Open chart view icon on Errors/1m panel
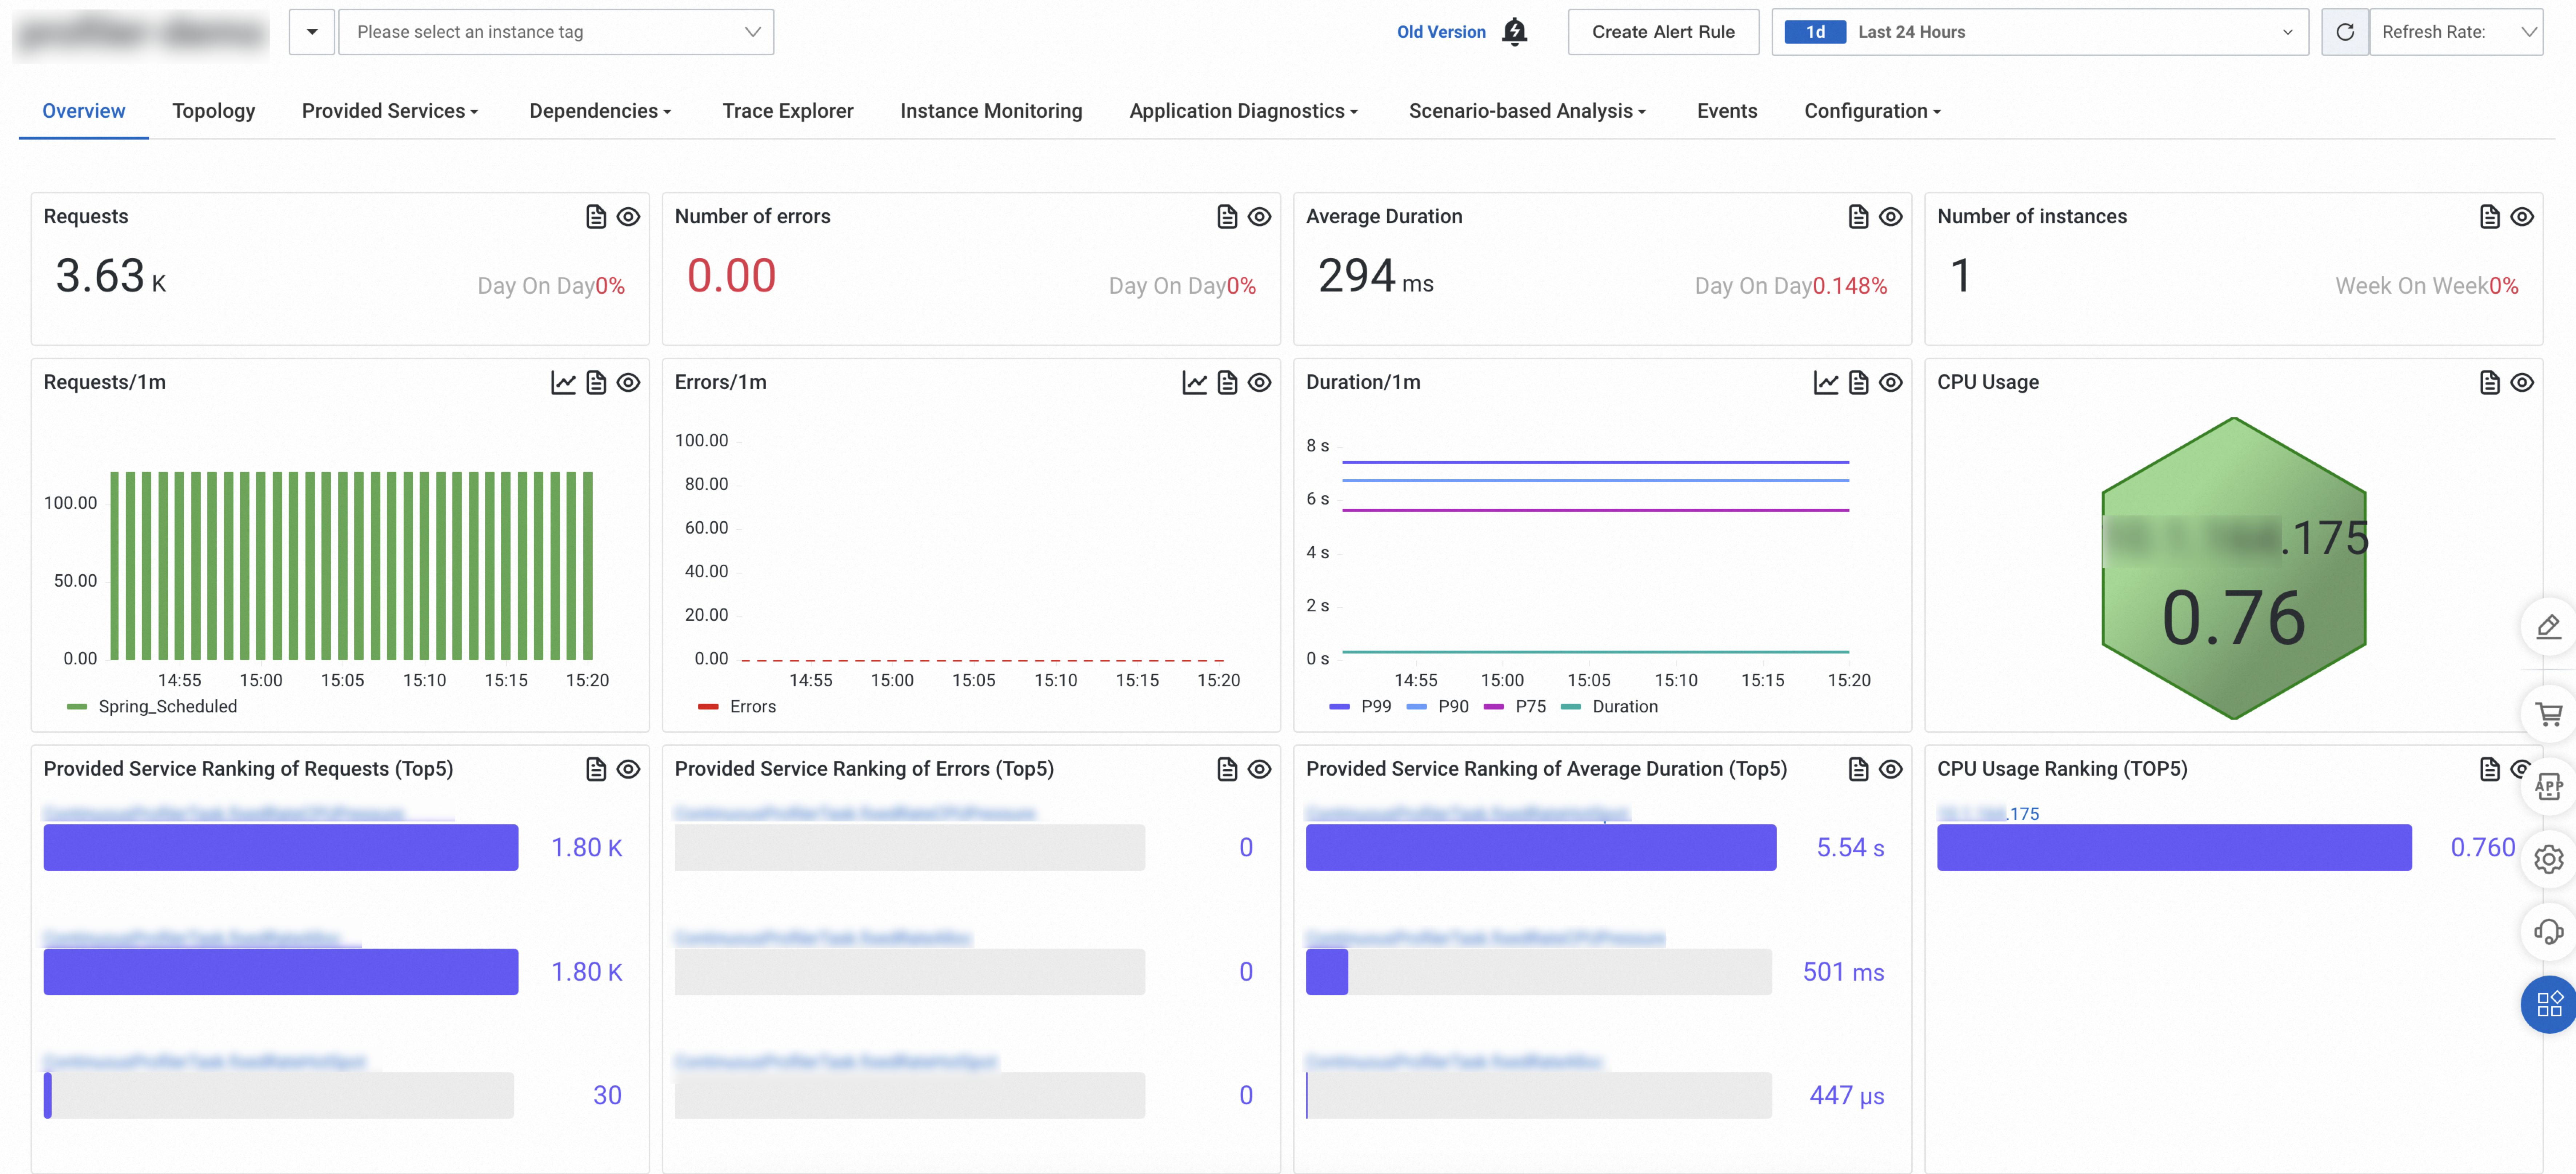This screenshot has height=1174, width=2576. point(1195,383)
